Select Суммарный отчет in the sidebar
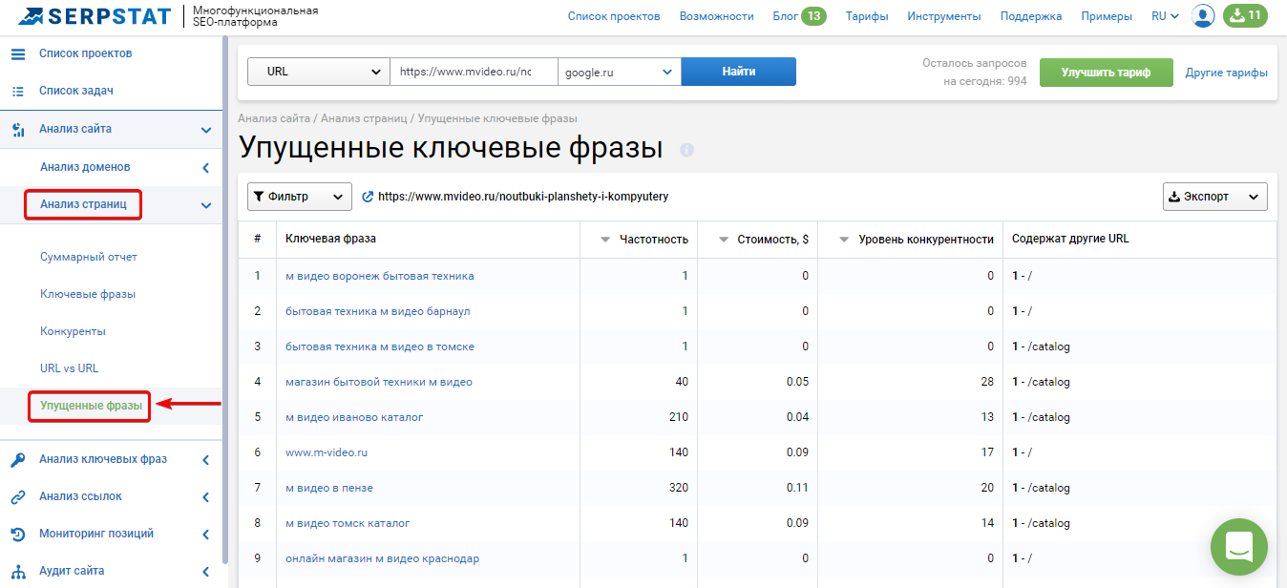This screenshot has height=588, width=1287. (x=89, y=258)
